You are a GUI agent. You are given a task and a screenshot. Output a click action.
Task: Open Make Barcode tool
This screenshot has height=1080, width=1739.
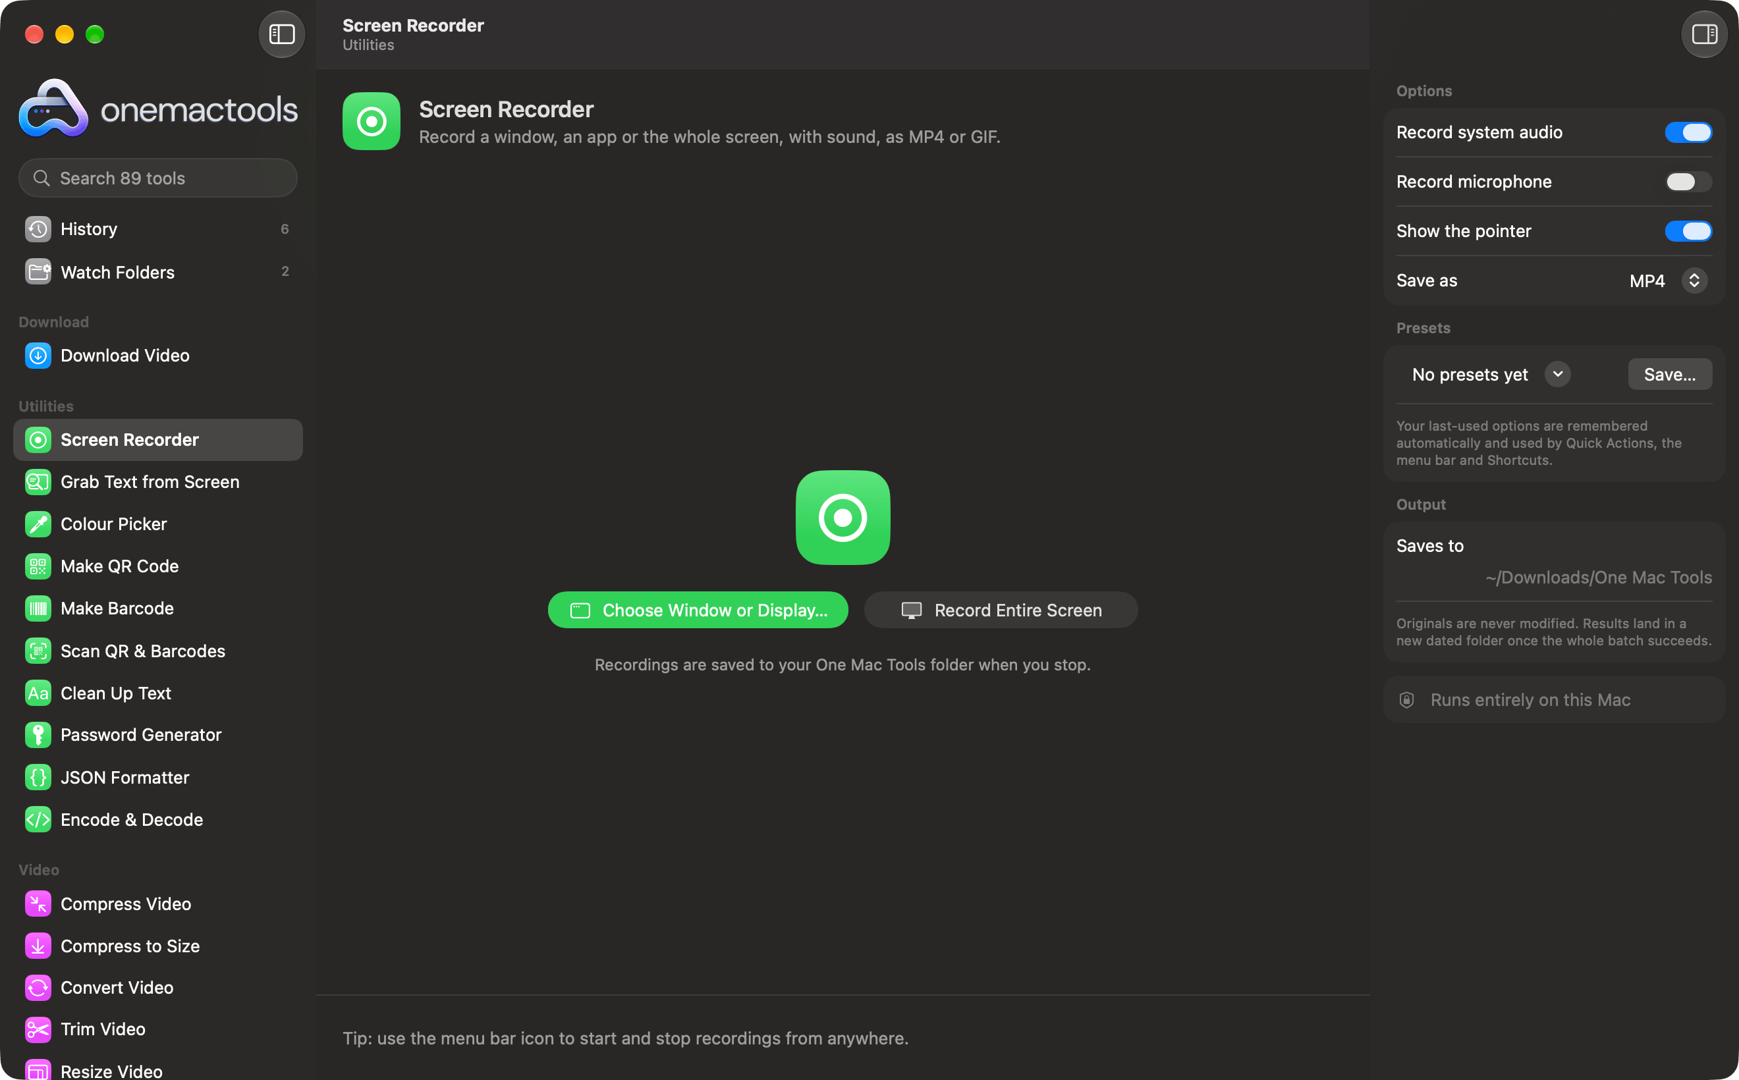158,608
